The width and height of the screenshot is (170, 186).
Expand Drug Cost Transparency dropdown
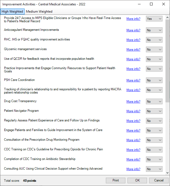(x=154, y=102)
